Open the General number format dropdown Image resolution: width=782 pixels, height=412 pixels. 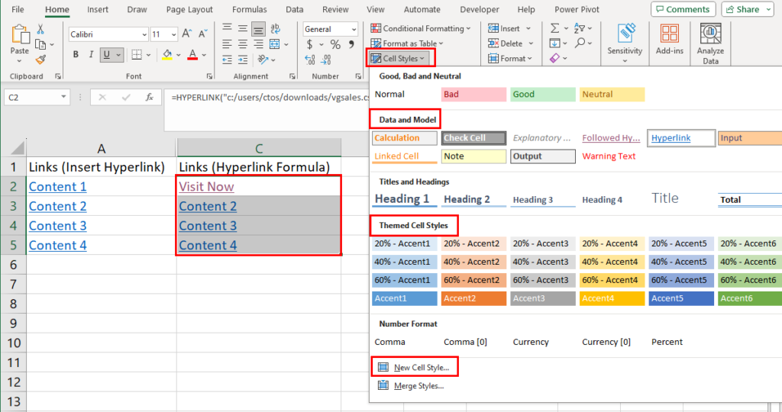[354, 29]
